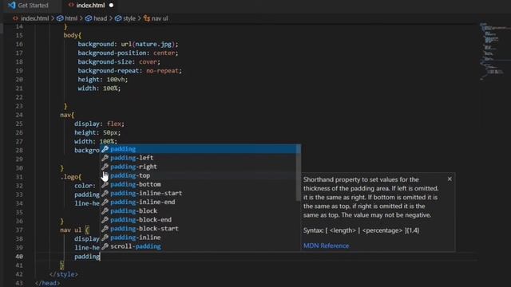
Task: Choose the padding-left suggestion
Action: coord(200,158)
